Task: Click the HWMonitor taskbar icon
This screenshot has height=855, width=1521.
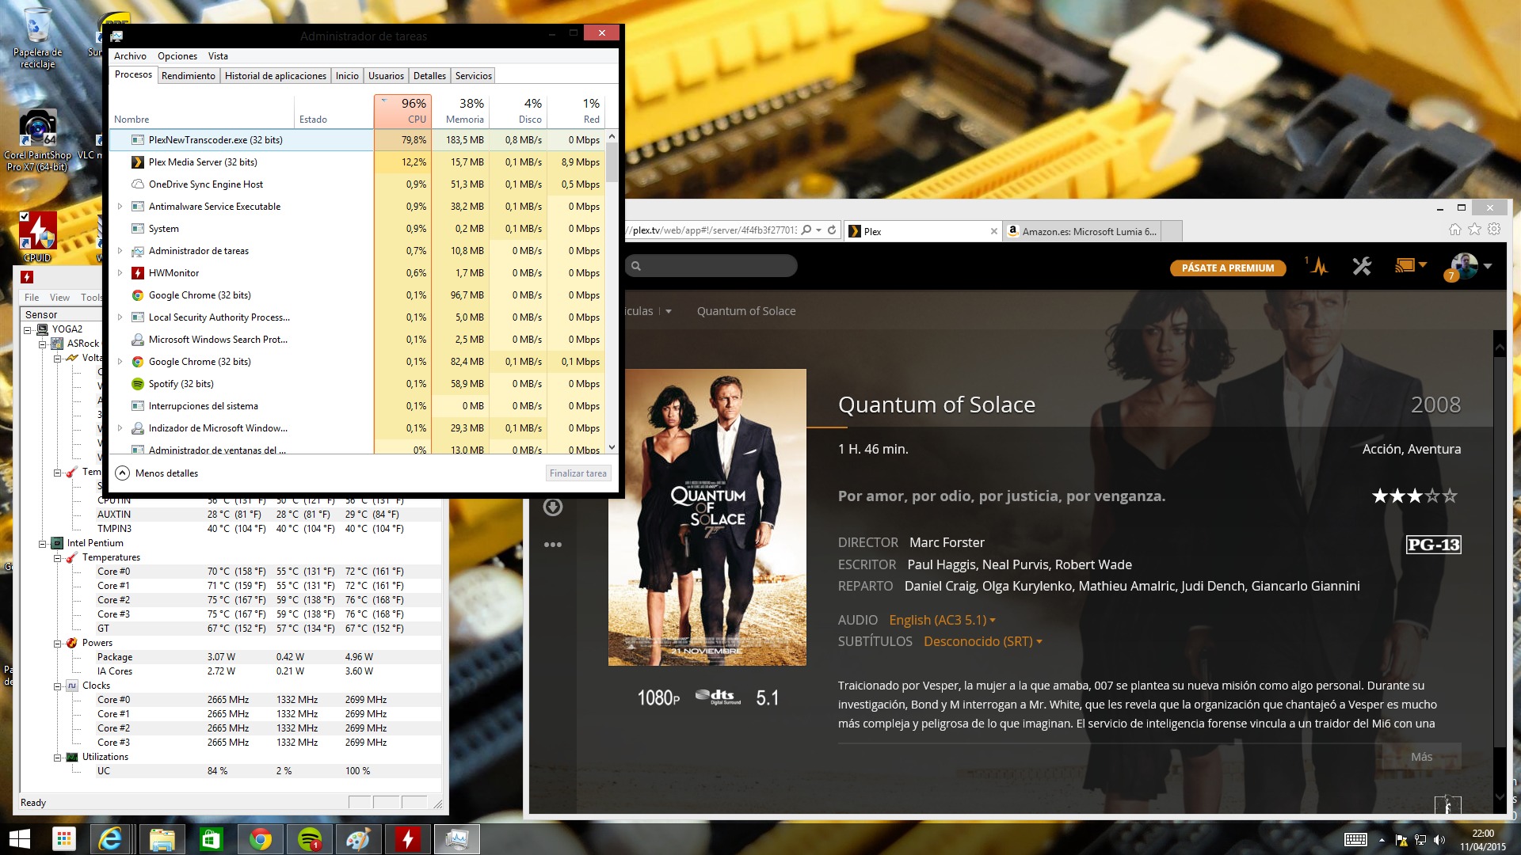Action: 408,839
